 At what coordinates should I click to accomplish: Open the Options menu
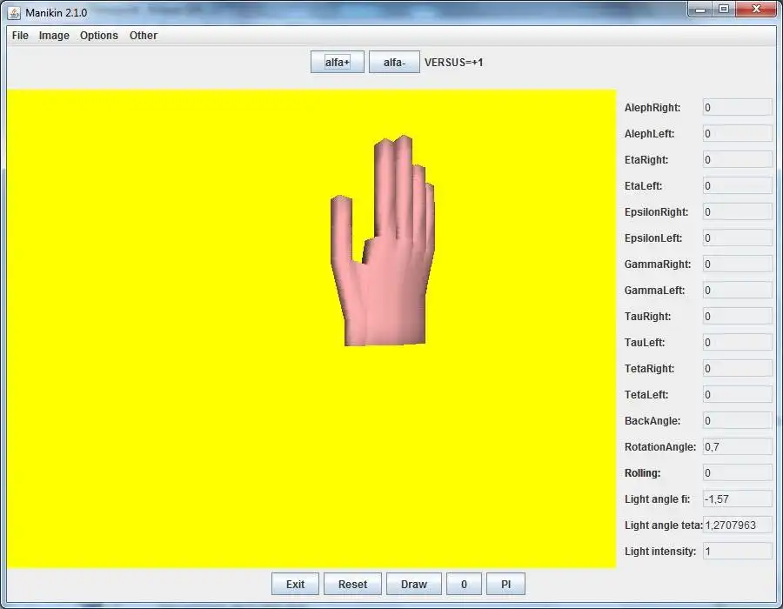[99, 36]
